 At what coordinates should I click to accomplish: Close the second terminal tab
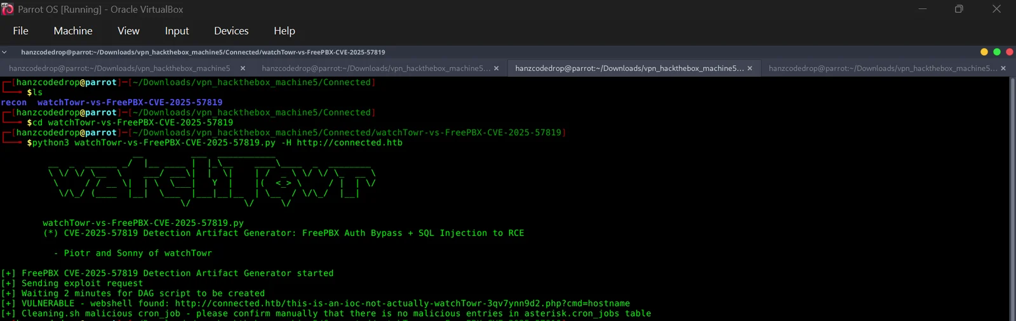(497, 68)
